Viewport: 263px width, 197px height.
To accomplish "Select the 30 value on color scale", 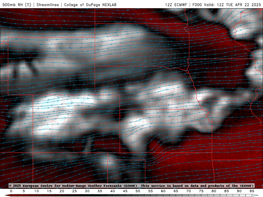I will click(87, 191).
